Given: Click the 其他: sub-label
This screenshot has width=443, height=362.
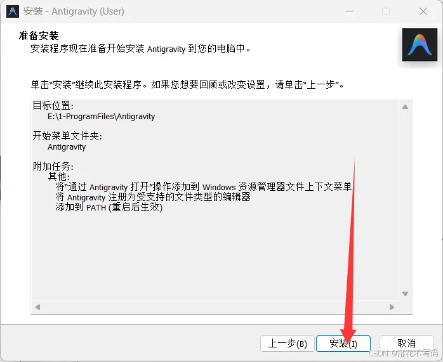Looking at the screenshot, I should coord(59,177).
